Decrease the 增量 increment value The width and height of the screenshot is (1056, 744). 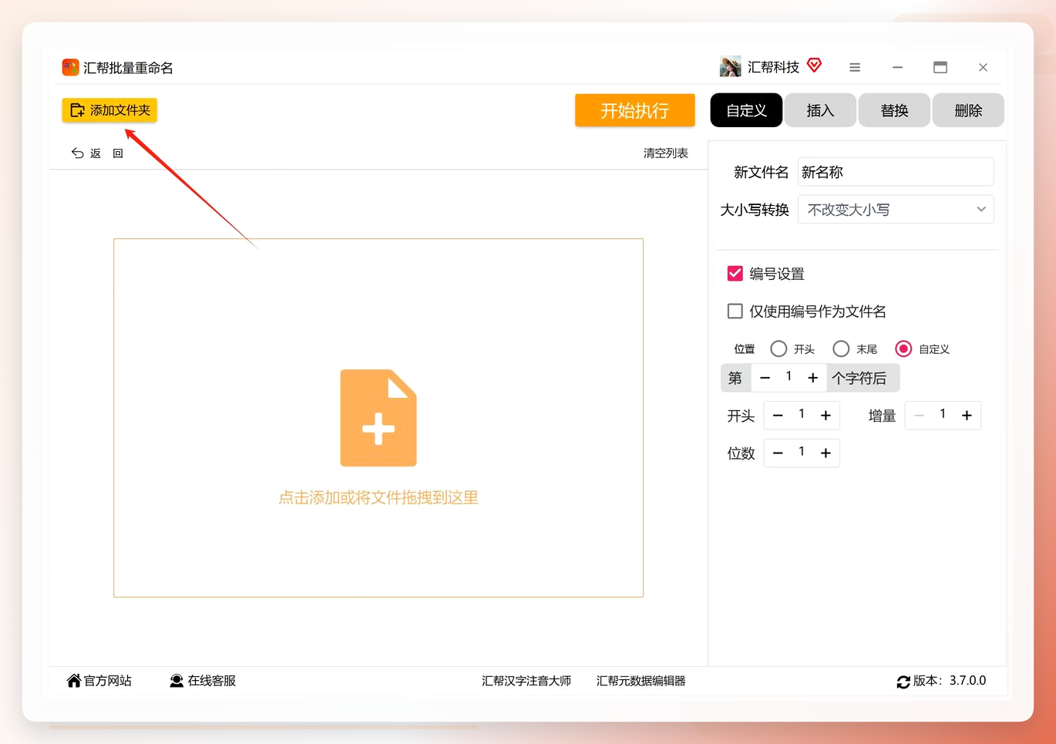coord(919,416)
